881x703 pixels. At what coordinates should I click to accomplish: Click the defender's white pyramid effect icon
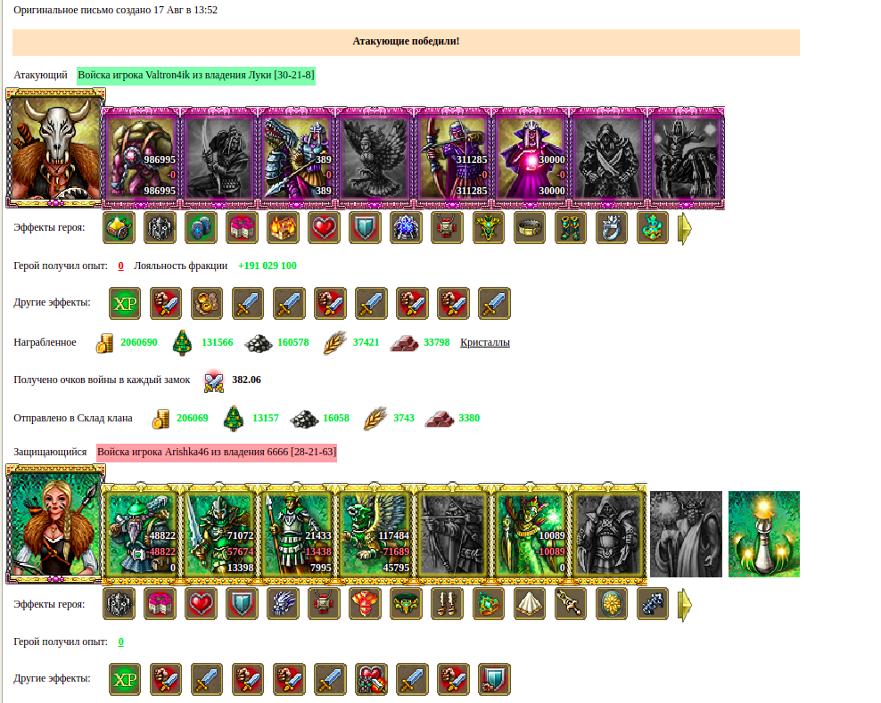[x=530, y=604]
